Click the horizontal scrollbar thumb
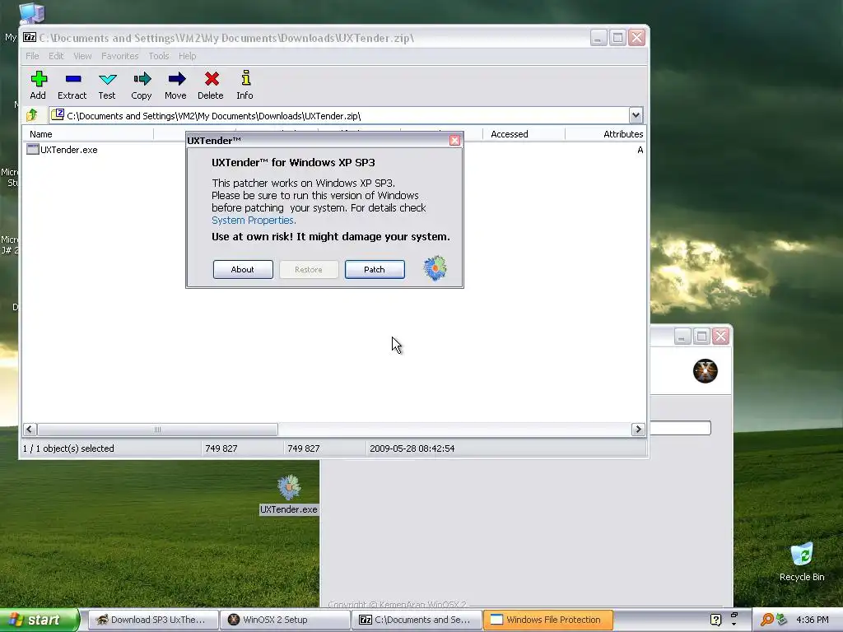The height and width of the screenshot is (632, 843). pos(157,429)
